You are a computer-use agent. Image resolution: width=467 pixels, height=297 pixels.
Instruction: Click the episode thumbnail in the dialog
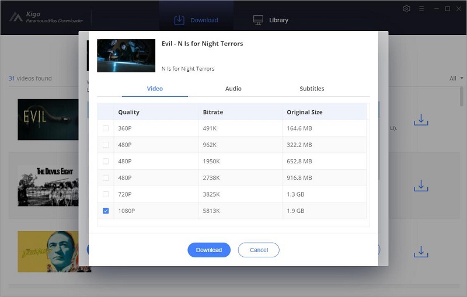pyautogui.click(x=126, y=55)
